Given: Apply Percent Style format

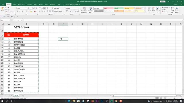Looking at the screenshot, I should [70, 11].
